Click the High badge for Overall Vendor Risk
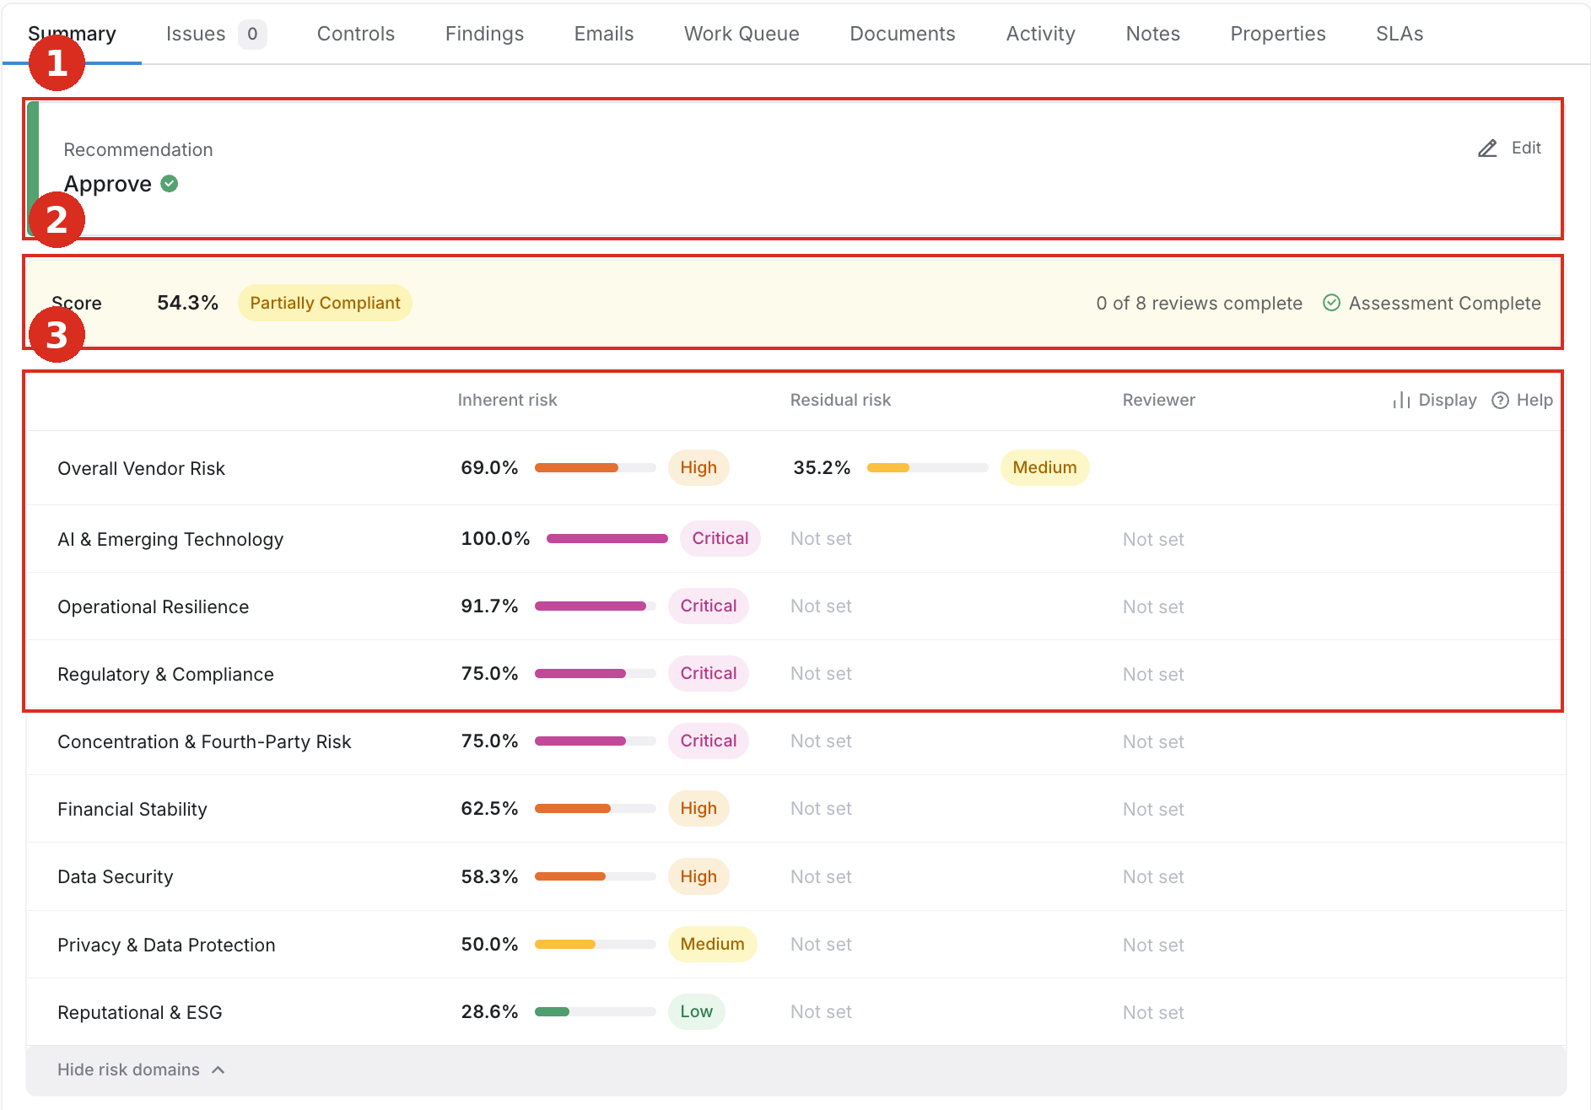 click(x=698, y=467)
